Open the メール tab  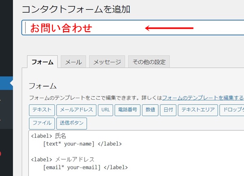tap(73, 62)
